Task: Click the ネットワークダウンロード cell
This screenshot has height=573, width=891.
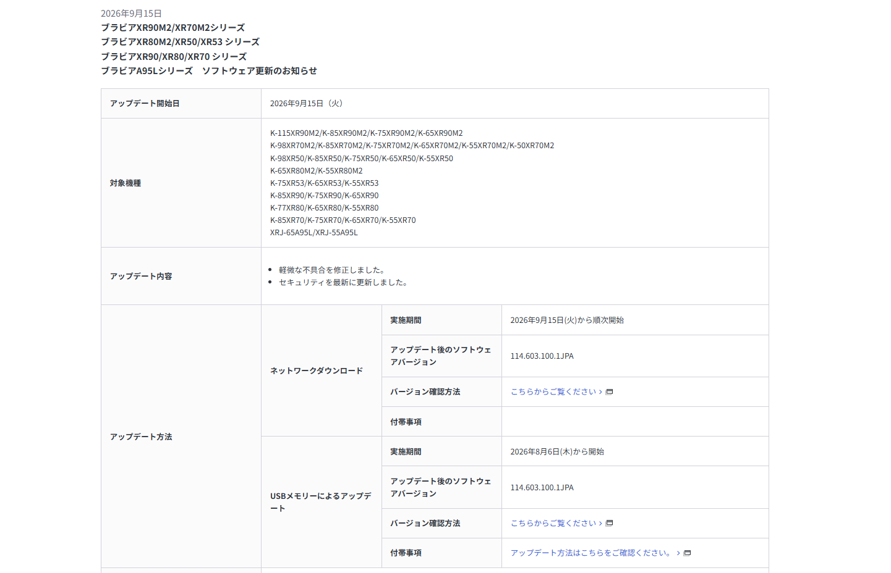Action: pyautogui.click(x=322, y=370)
